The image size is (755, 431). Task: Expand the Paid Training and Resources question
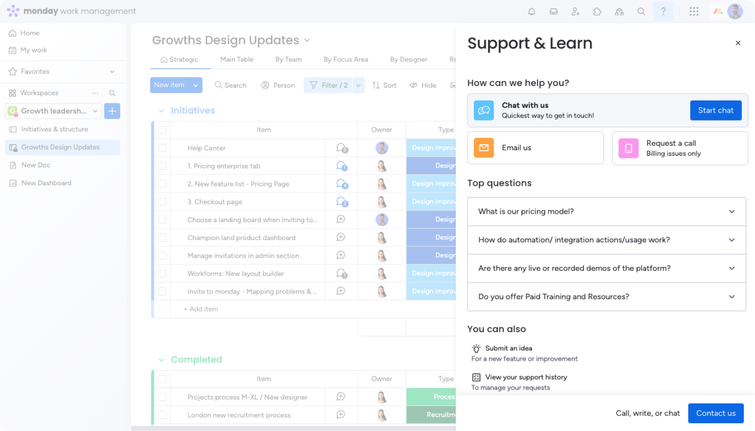[606, 297]
